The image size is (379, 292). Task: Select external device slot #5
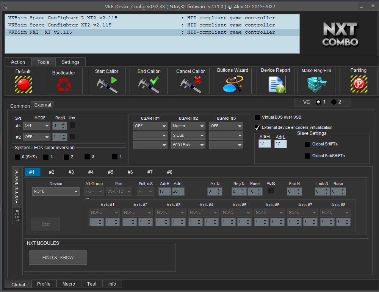coord(110,172)
